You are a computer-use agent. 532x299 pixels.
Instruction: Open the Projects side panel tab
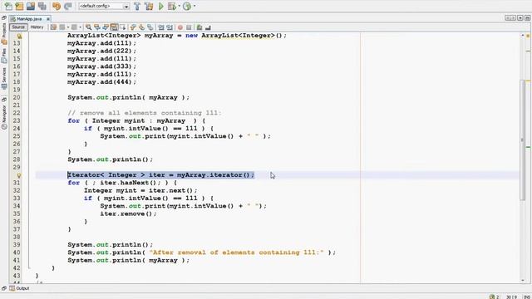(4, 33)
